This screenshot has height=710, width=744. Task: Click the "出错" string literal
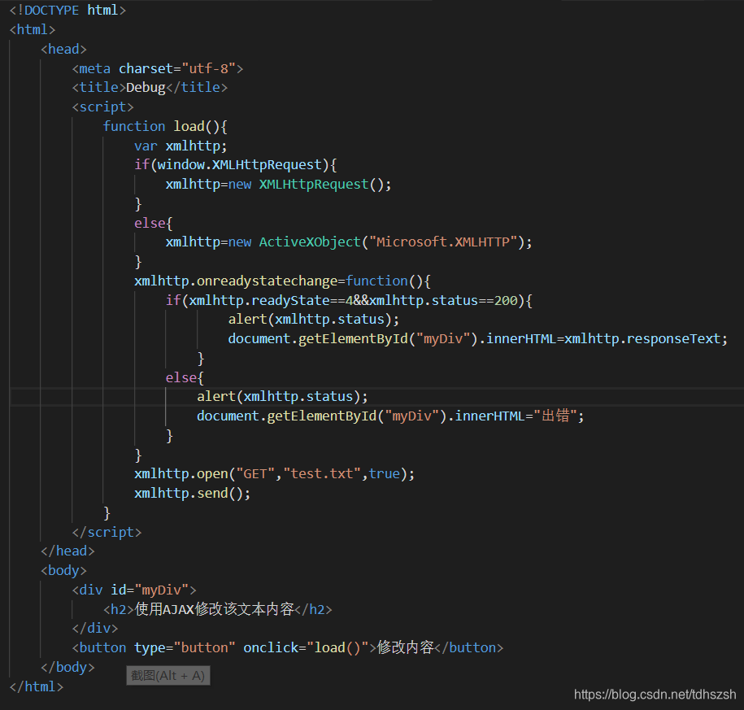(x=555, y=416)
